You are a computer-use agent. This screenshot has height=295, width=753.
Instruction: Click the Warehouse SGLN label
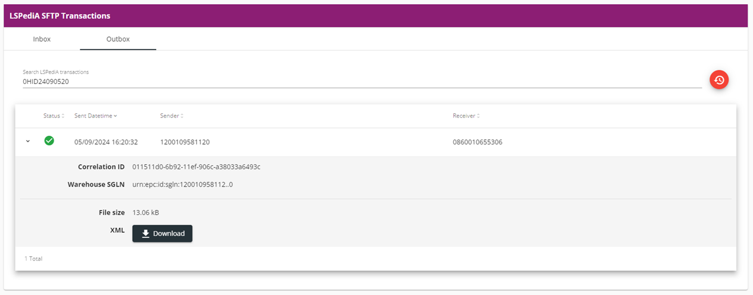(x=96, y=185)
